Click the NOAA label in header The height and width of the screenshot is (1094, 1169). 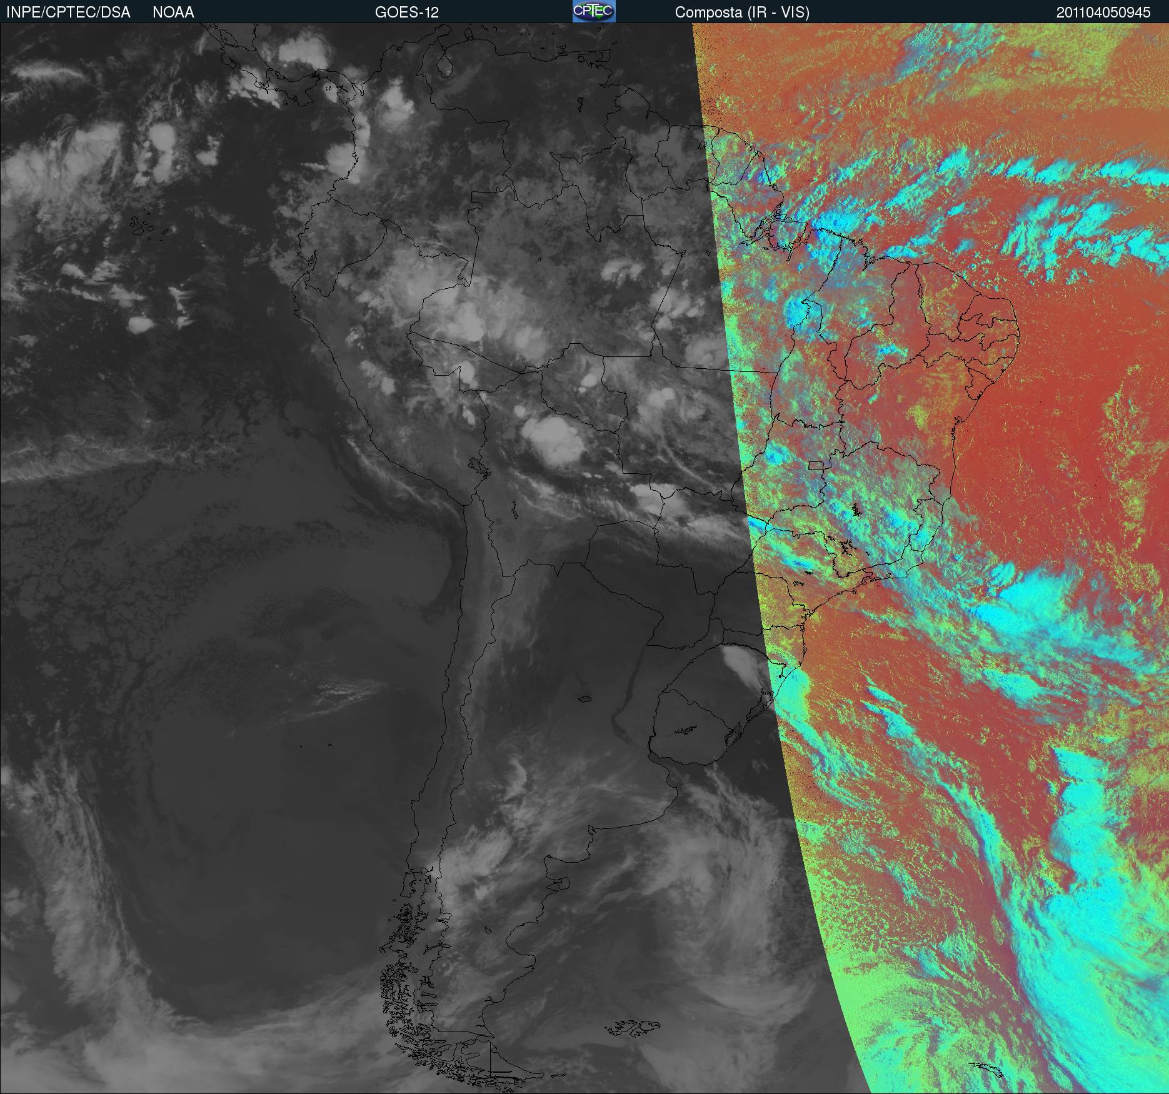173,13
